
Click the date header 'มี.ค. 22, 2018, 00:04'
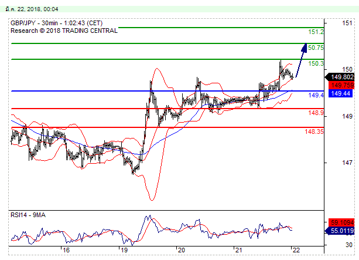[x=32, y=9]
